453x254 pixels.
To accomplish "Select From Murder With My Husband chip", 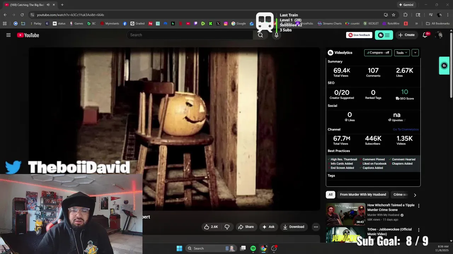I will coord(363,195).
